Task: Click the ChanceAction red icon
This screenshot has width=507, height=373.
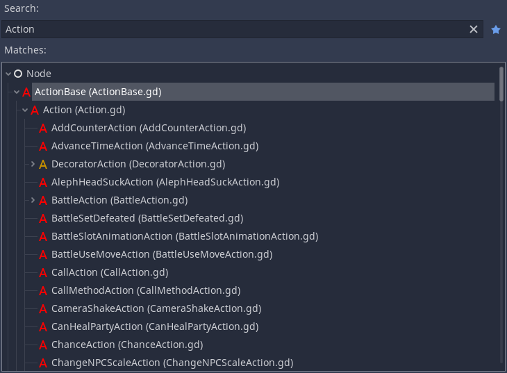Action: coord(43,345)
